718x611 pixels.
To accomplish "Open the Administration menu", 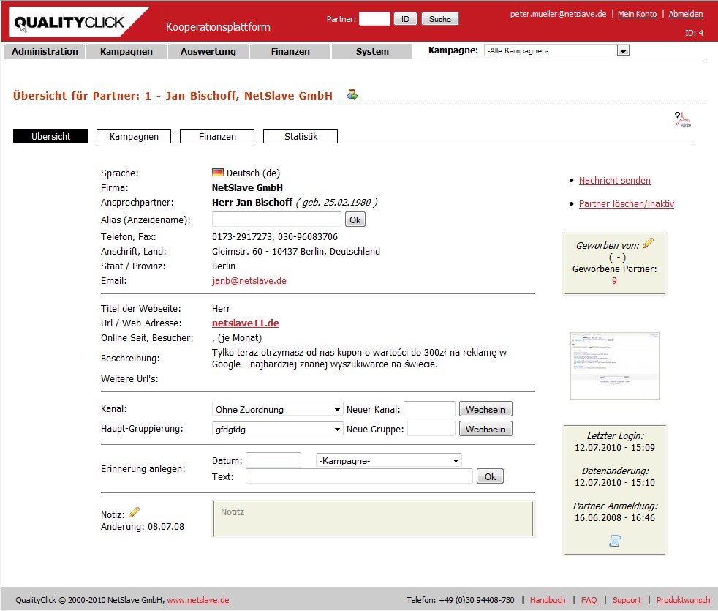I will pos(45,52).
